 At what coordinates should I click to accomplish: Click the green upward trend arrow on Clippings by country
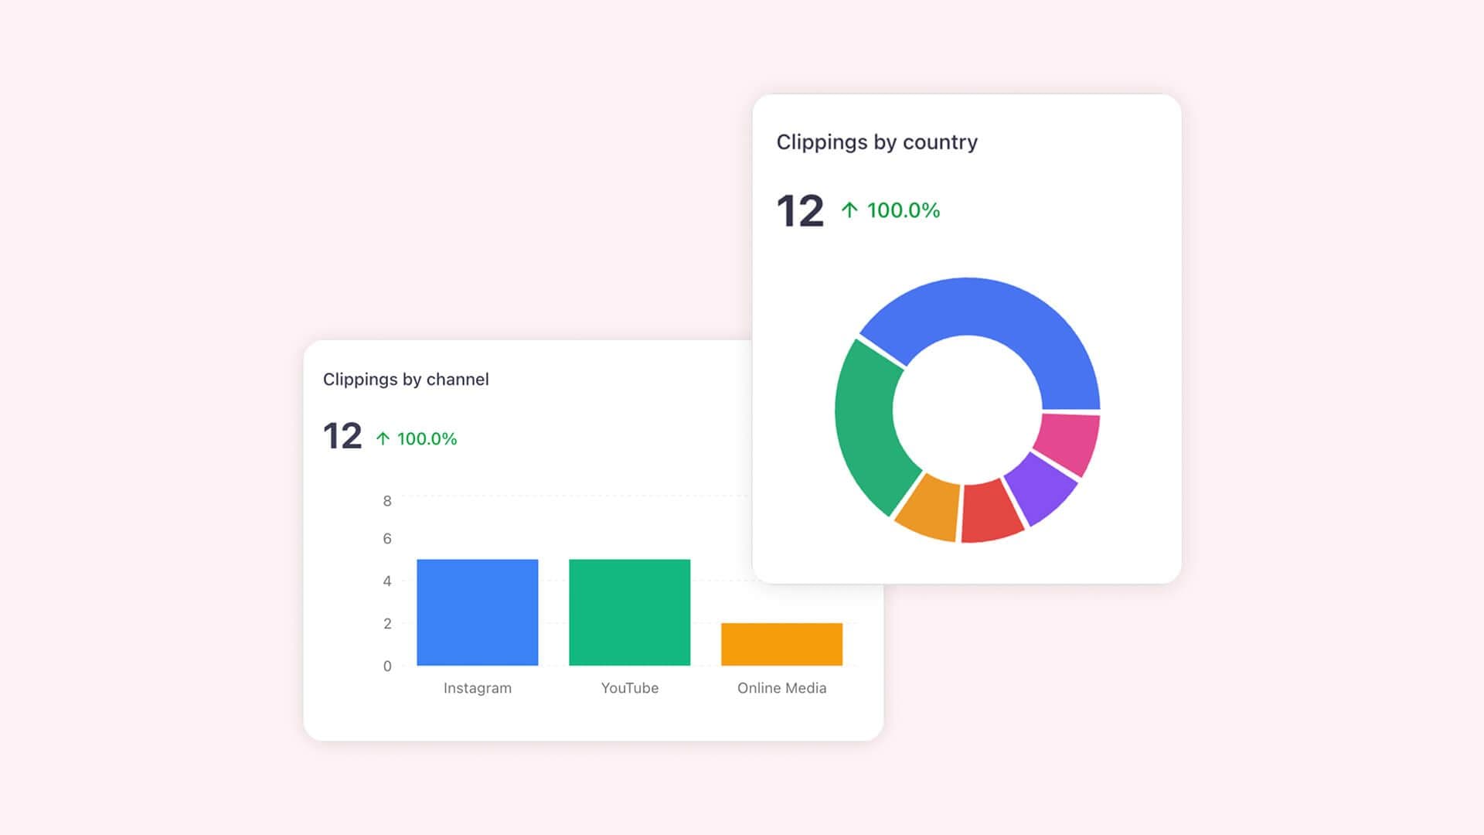849,209
